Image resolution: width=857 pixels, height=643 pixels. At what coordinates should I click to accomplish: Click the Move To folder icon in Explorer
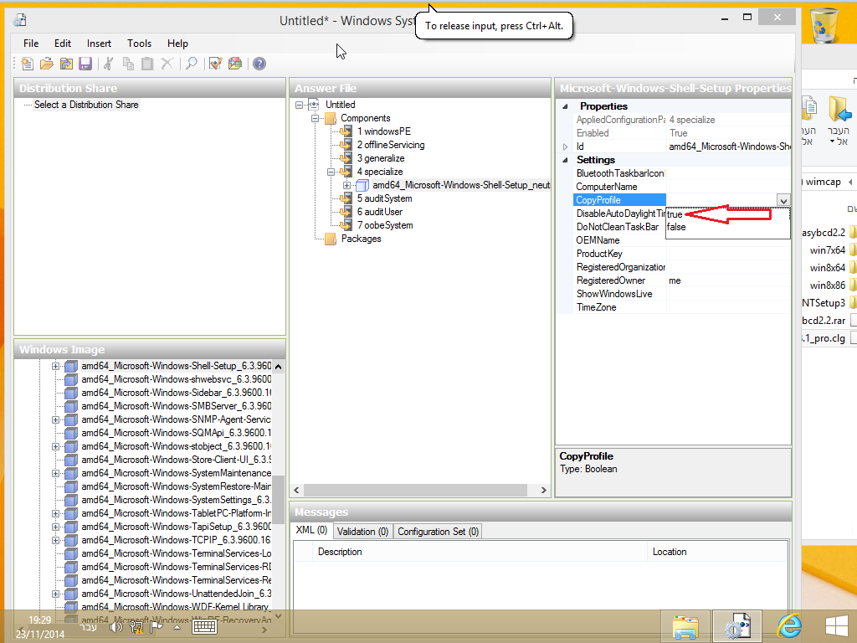[x=839, y=110]
